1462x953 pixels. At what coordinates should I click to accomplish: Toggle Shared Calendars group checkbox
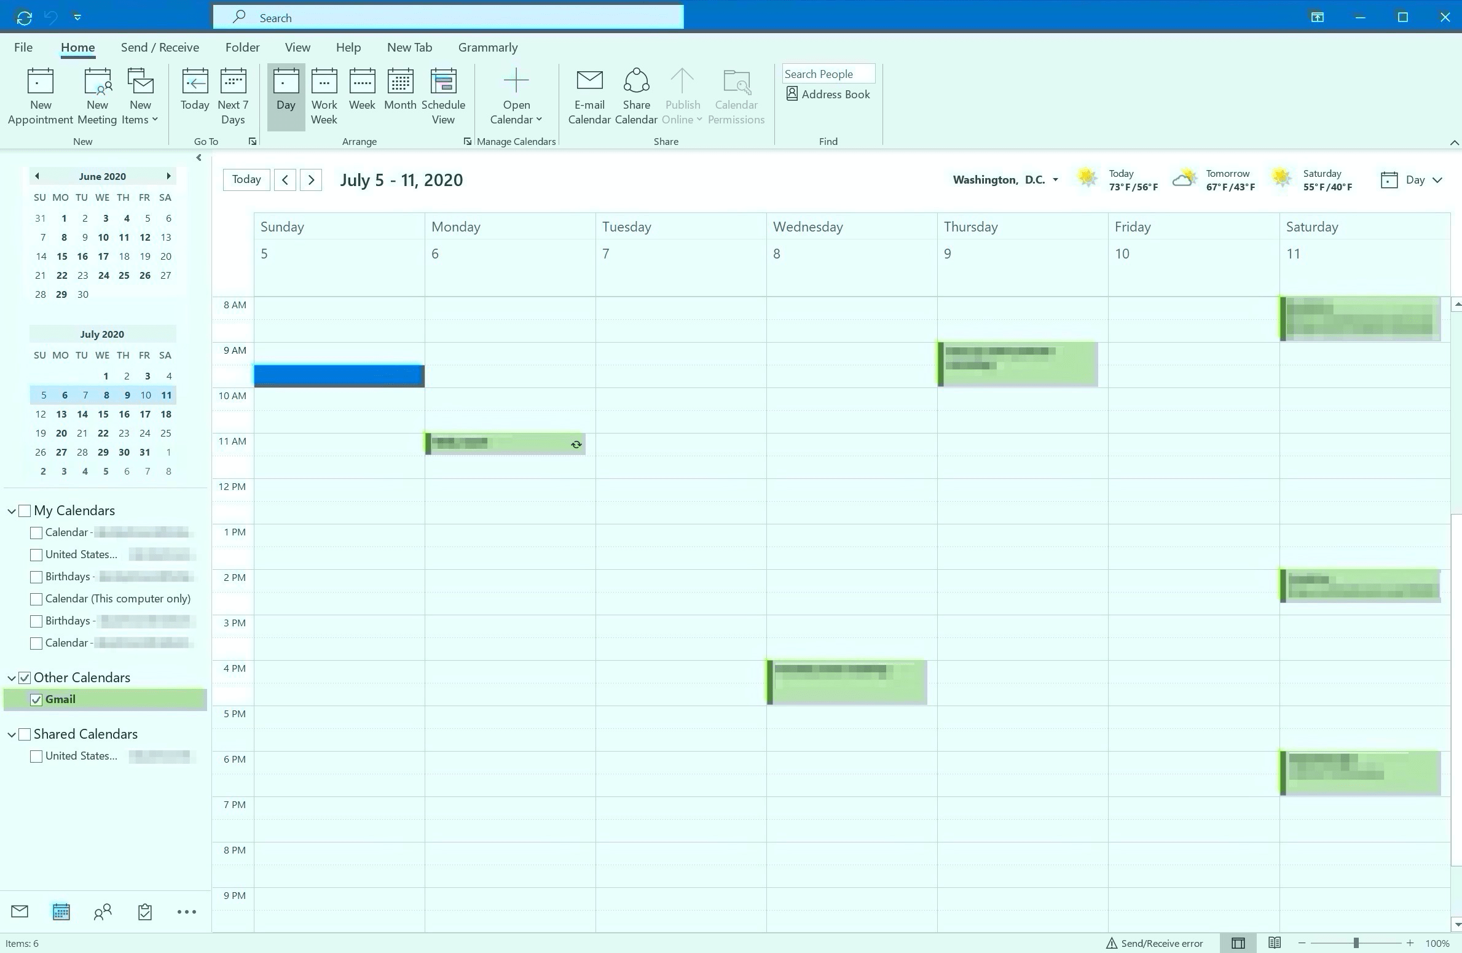[x=25, y=734]
